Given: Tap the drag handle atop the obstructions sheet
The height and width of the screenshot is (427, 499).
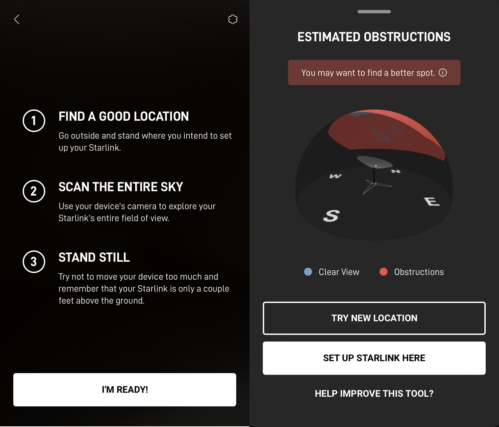Looking at the screenshot, I should 374,12.
